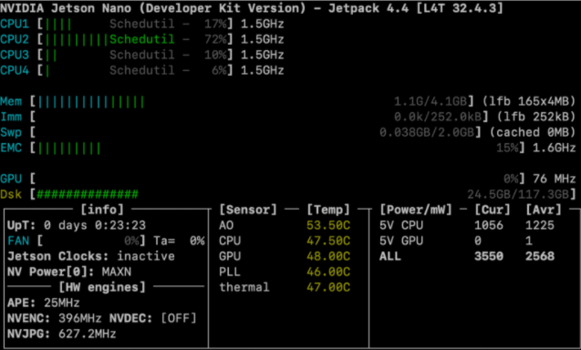The width and height of the screenshot is (581, 350).
Task: Click the '0.038GB/2.0GB' swap value
Action: (427, 132)
